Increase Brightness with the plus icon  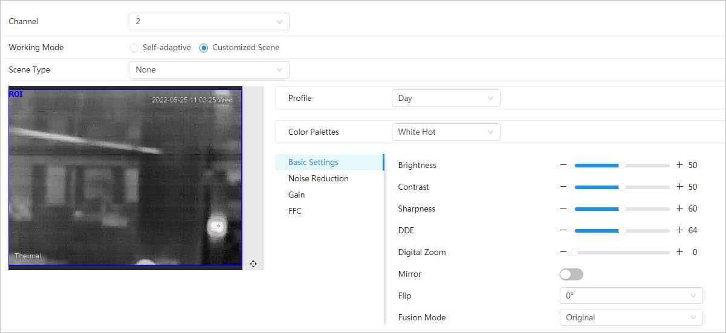point(679,165)
